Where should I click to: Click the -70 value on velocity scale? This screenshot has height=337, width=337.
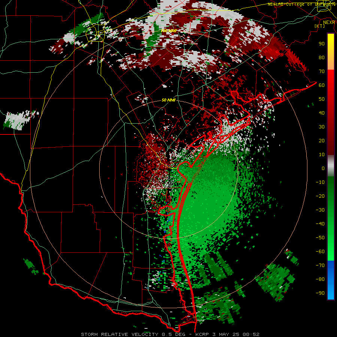point(320,265)
